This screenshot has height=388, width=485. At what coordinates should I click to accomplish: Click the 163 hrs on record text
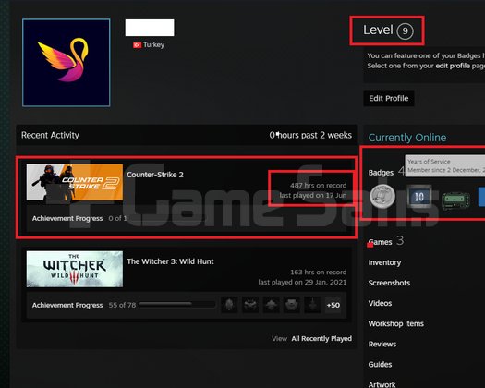point(319,273)
